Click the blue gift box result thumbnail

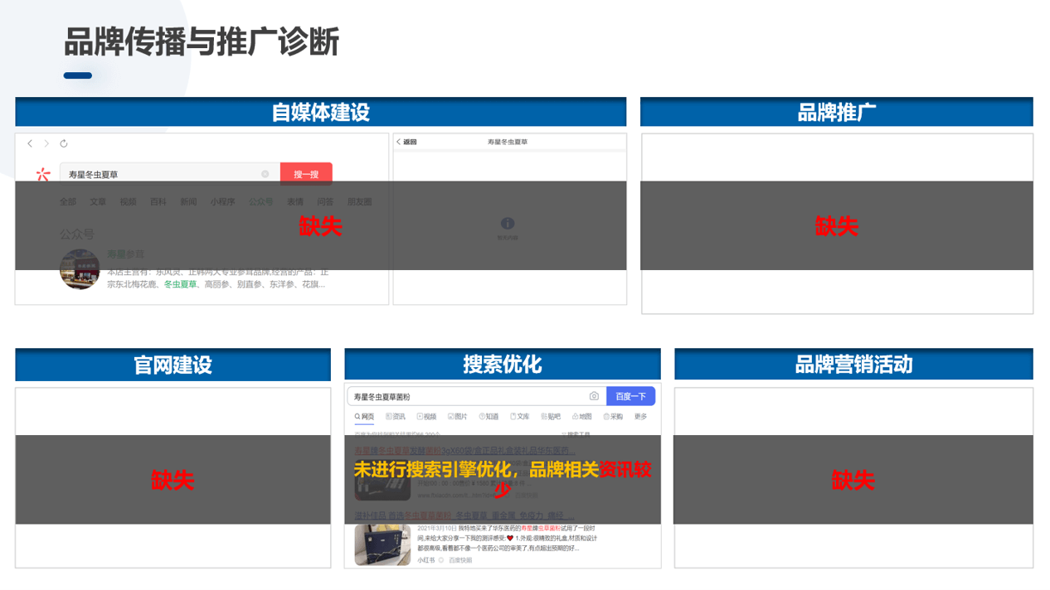[382, 544]
